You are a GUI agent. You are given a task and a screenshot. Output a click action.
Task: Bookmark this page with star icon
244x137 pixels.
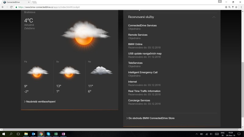[x=236, y=7]
